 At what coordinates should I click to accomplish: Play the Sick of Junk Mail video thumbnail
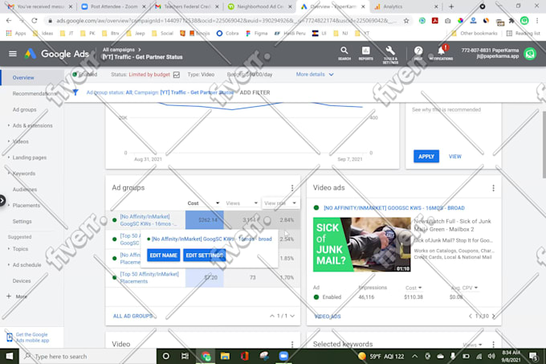click(362, 244)
